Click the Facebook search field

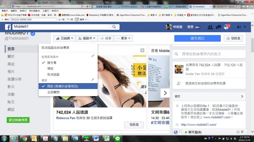(61, 27)
